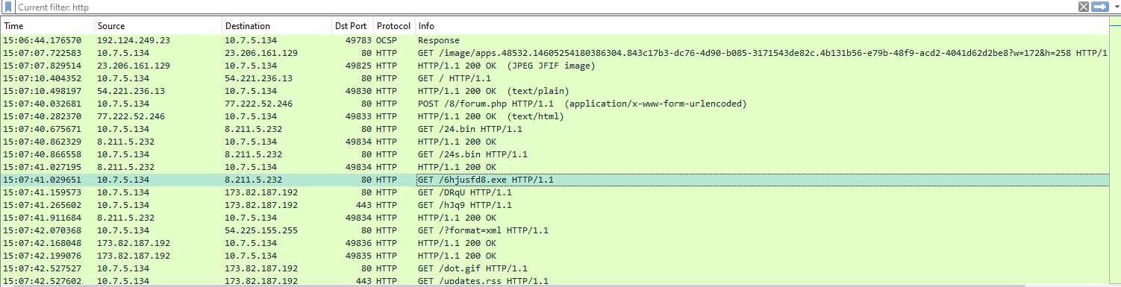Select GET /24.bin request row
Viewport: 1121px width, 287px height.
pos(555,129)
